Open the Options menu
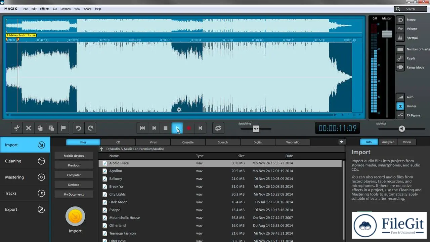Image resolution: width=430 pixels, height=242 pixels. coord(66,9)
